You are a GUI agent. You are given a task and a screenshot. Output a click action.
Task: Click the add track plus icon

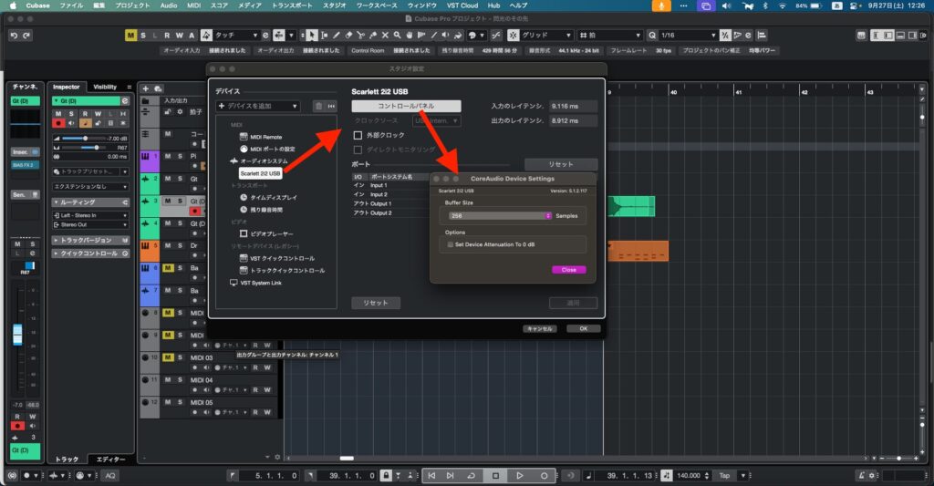tap(145, 88)
